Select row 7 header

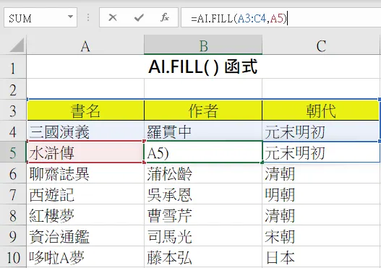pyautogui.click(x=13, y=194)
